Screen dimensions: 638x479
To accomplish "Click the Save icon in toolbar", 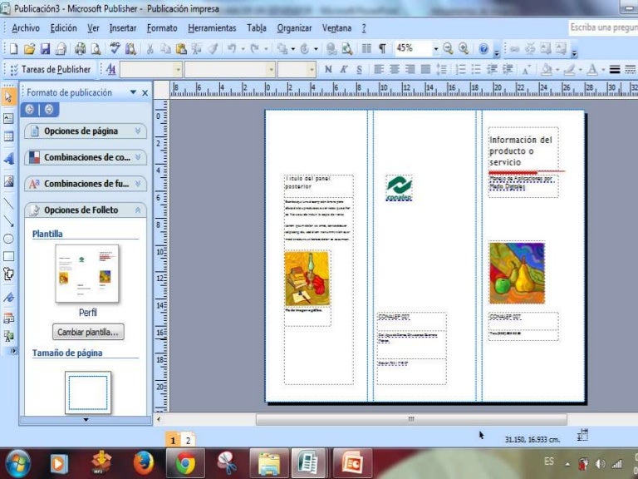I will point(45,49).
